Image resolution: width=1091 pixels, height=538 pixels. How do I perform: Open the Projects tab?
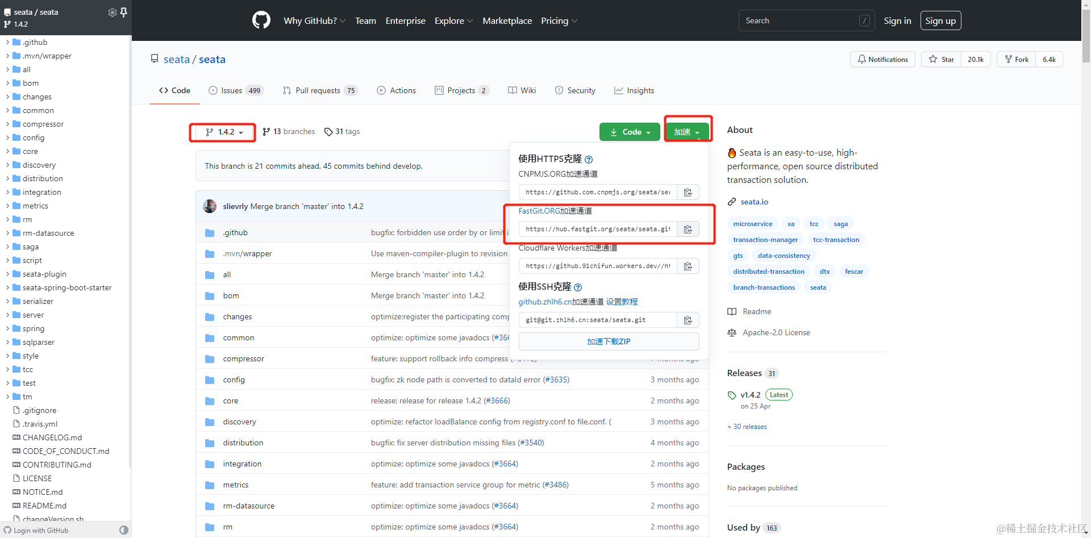(461, 90)
